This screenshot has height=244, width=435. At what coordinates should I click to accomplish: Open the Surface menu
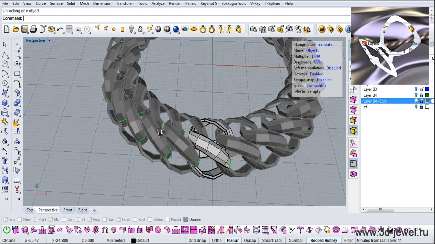point(56,3)
